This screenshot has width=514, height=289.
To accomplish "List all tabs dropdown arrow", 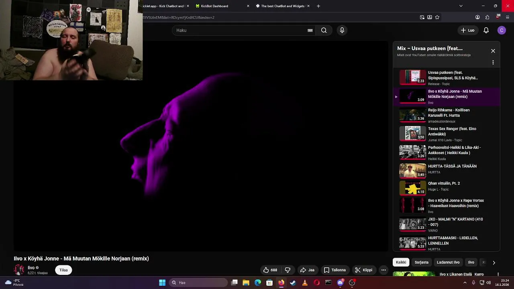I will (x=461, y=6).
